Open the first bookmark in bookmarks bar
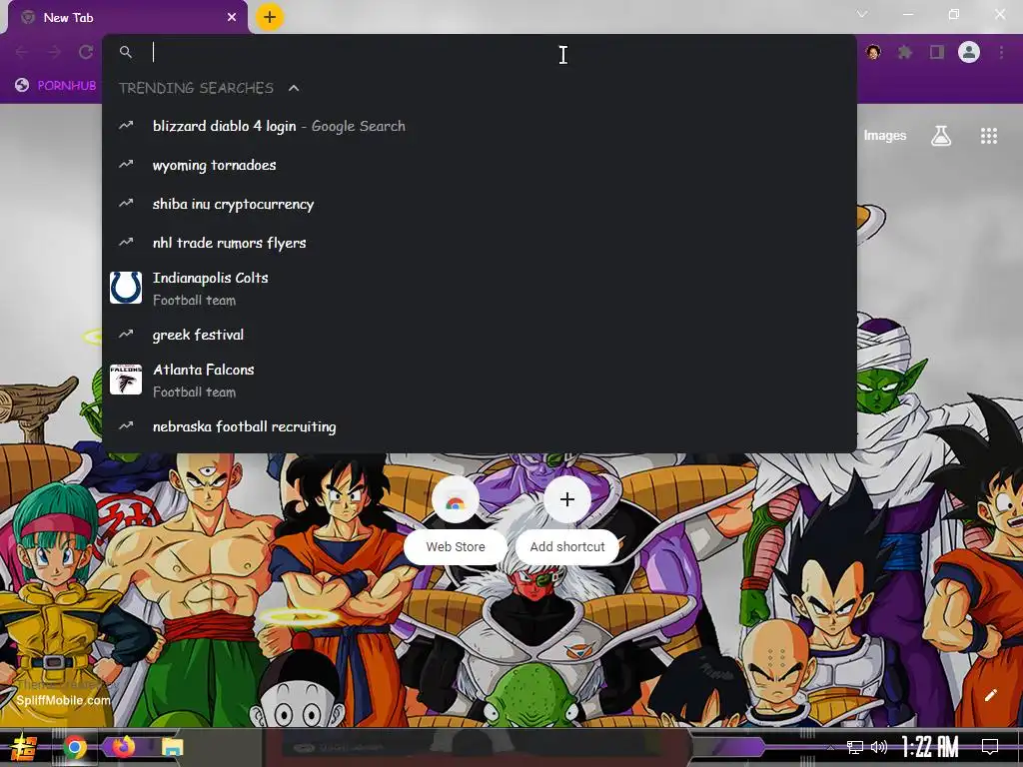This screenshot has height=767, width=1023. click(x=56, y=86)
